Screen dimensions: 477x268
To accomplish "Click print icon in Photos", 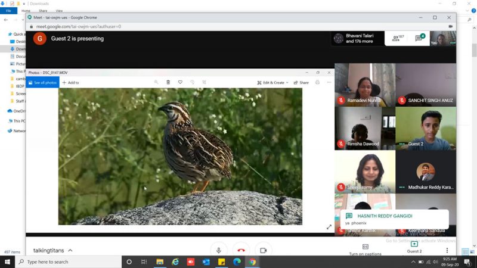I will point(317,82).
